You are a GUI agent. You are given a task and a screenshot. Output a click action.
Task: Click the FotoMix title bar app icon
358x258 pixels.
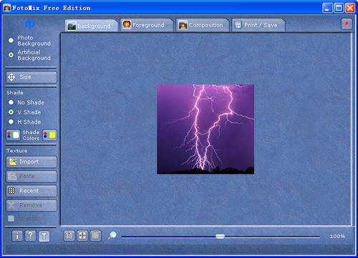pyautogui.click(x=6, y=8)
